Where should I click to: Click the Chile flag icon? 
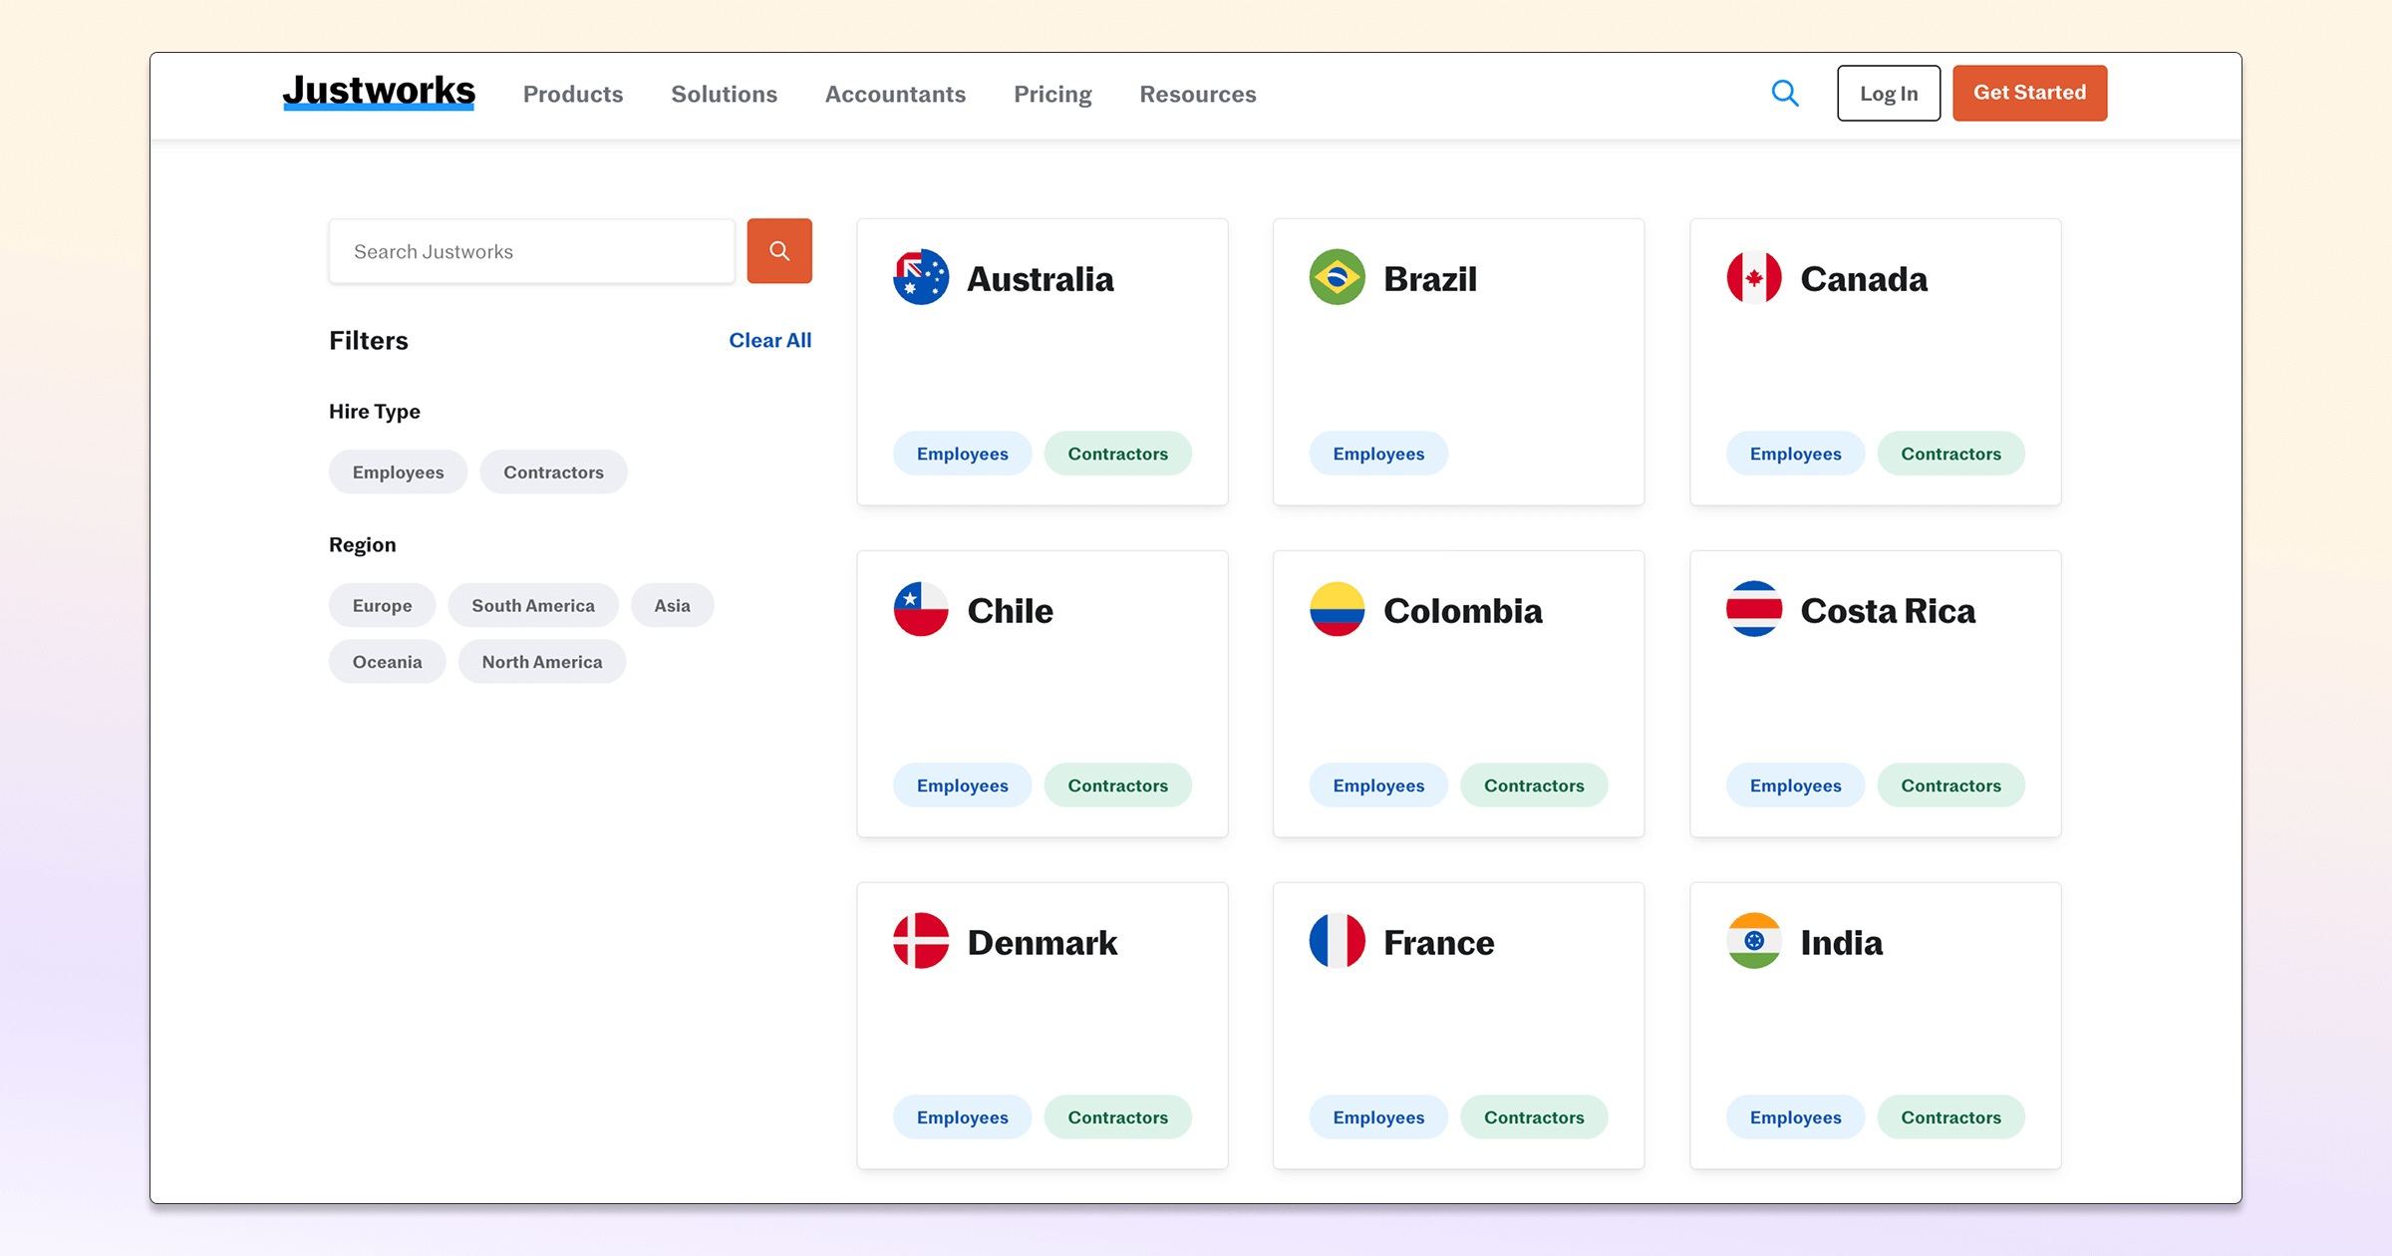[x=921, y=609]
